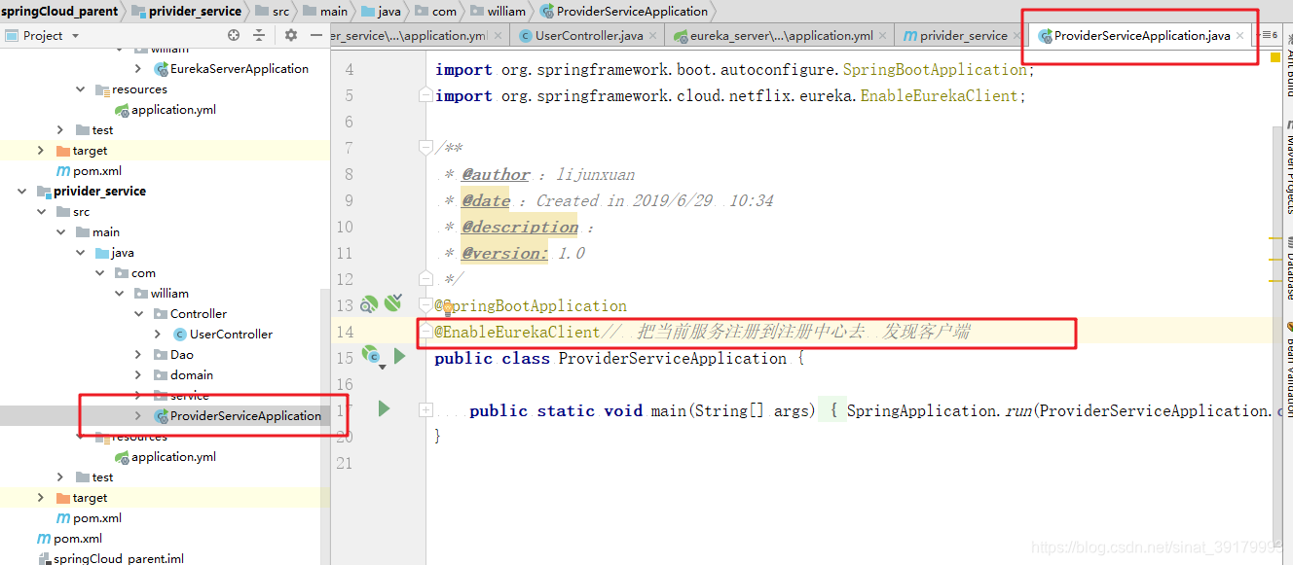
Task: Open Project panel settings gear
Action: 291,35
